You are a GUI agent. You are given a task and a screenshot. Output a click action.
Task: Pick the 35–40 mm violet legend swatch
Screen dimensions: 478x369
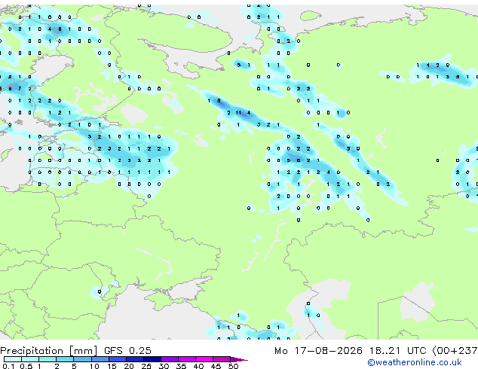point(187,359)
